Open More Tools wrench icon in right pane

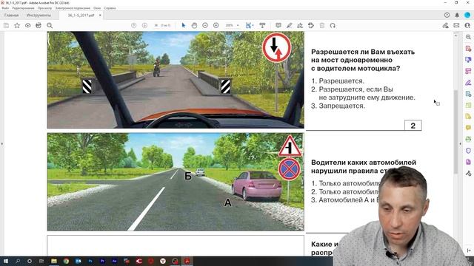coord(468,174)
